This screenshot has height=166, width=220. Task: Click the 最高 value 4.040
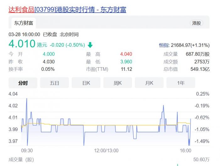[126, 54]
